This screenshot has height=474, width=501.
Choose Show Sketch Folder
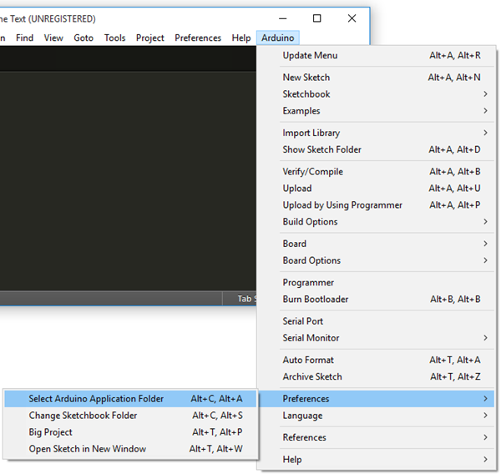[322, 149]
